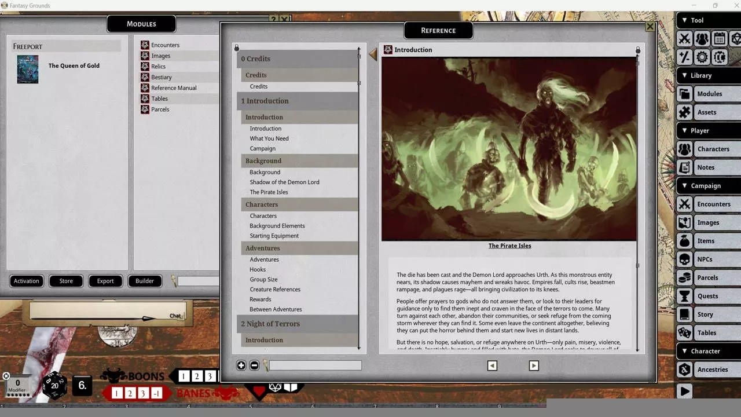Select The Queen of Gold module cover
This screenshot has height=417, width=741.
[x=28, y=69]
